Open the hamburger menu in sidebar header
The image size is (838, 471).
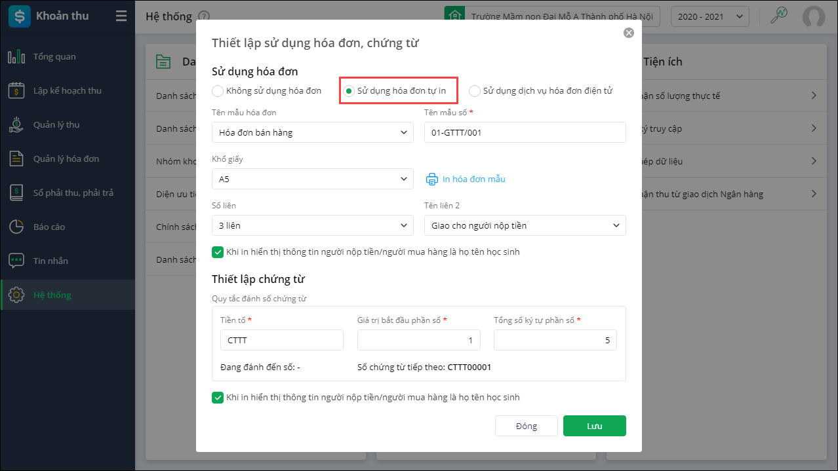click(x=121, y=16)
